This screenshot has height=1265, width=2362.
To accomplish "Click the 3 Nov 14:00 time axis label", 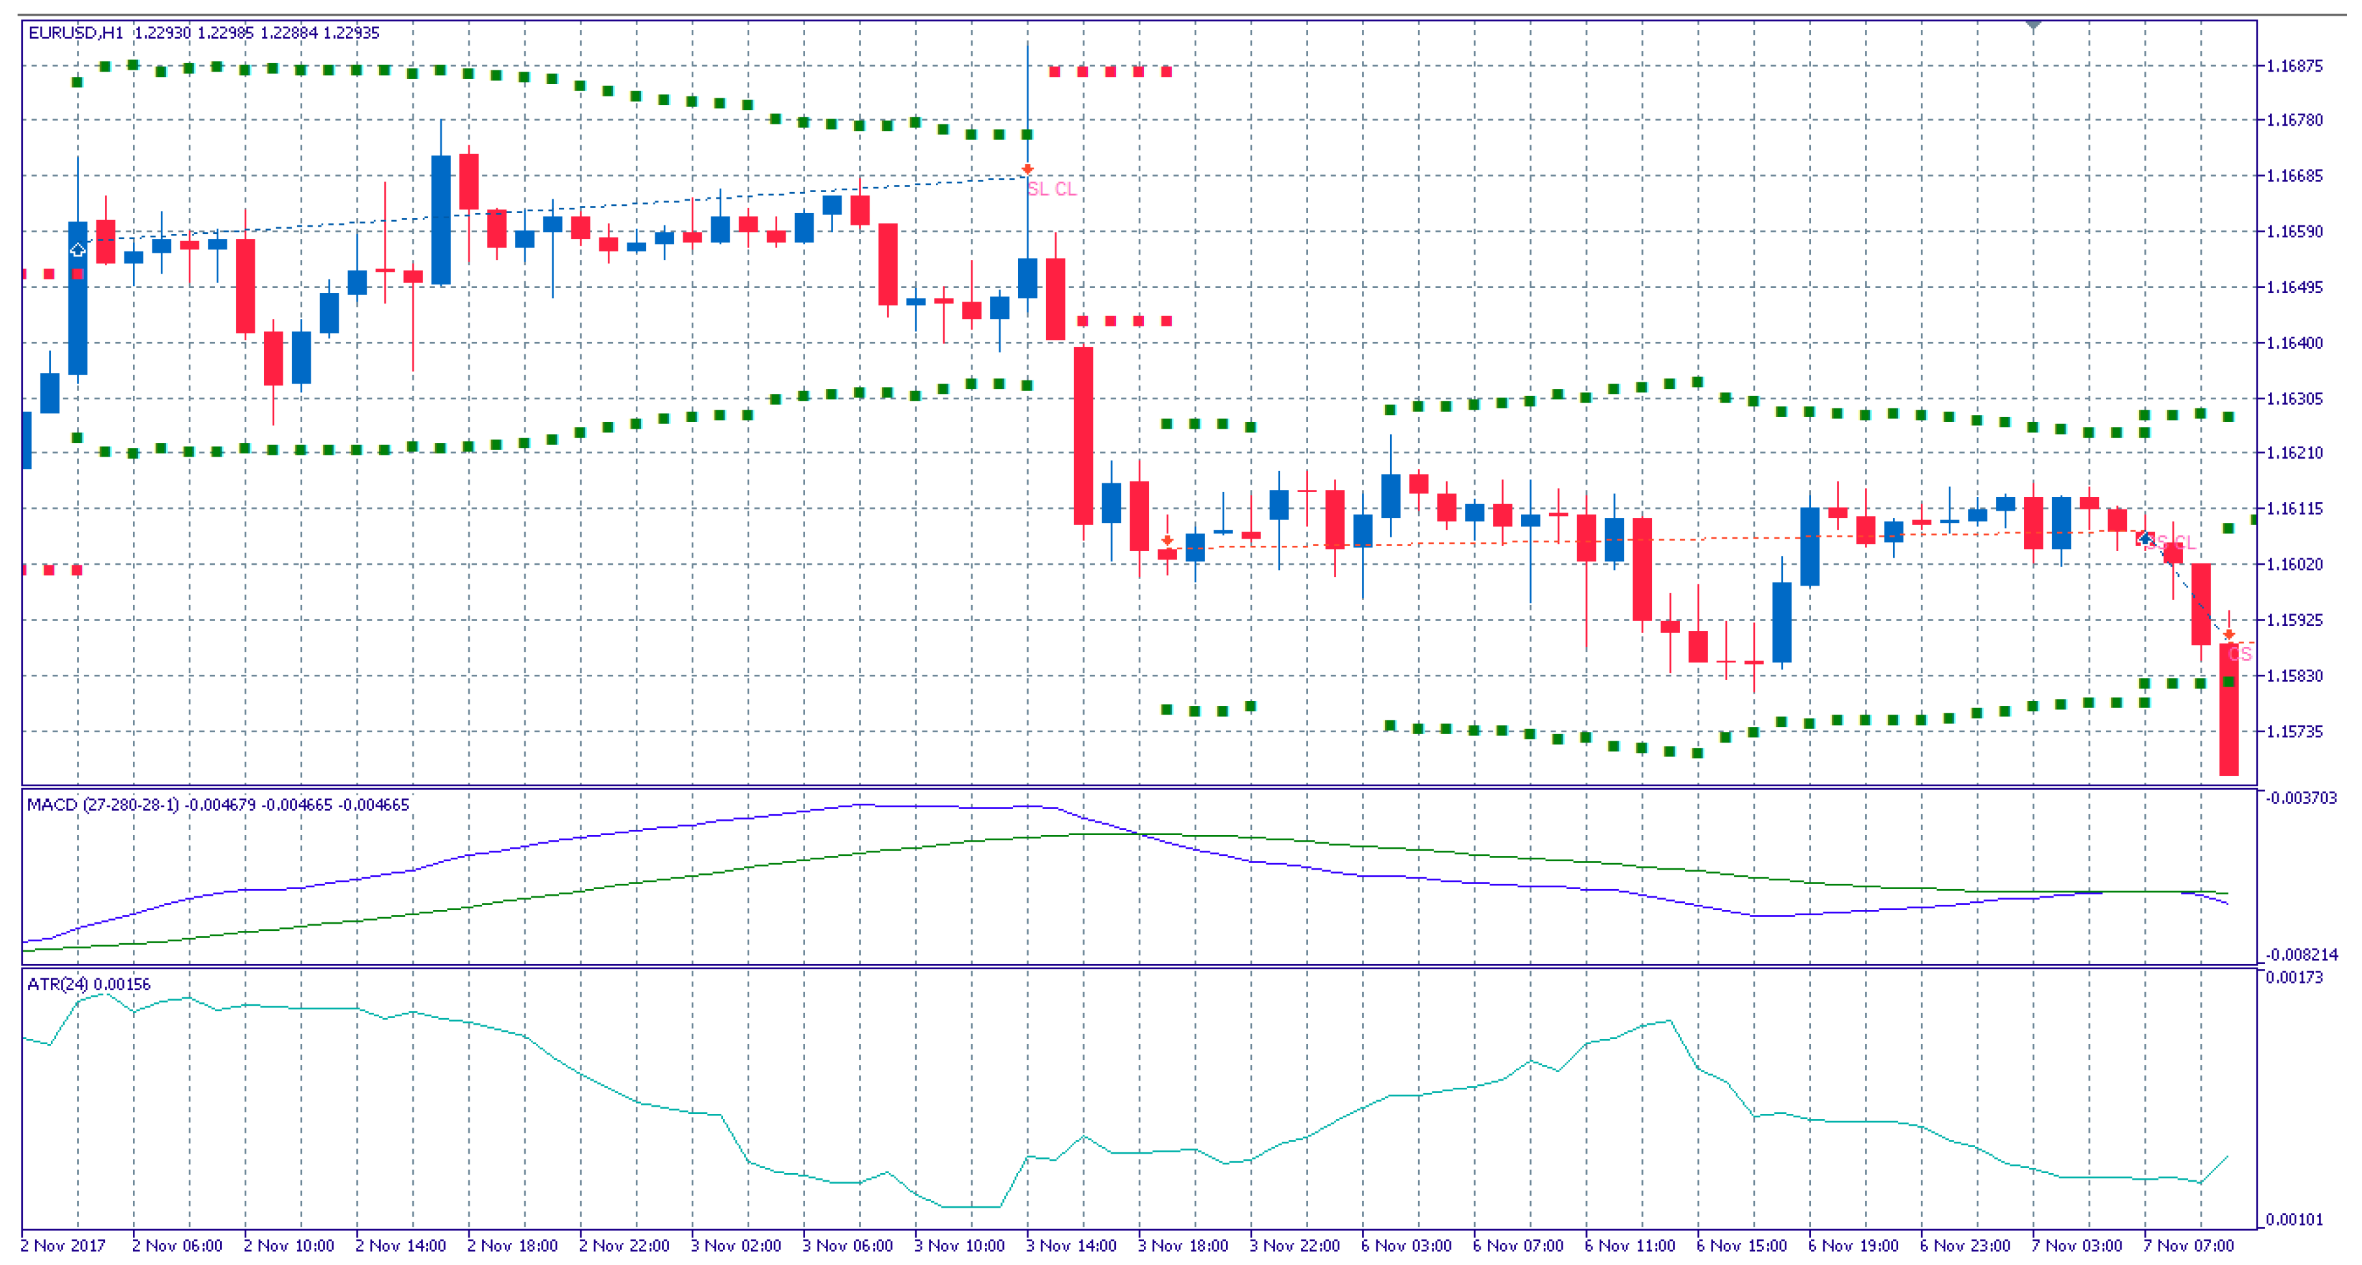I will pyautogui.click(x=1070, y=1245).
